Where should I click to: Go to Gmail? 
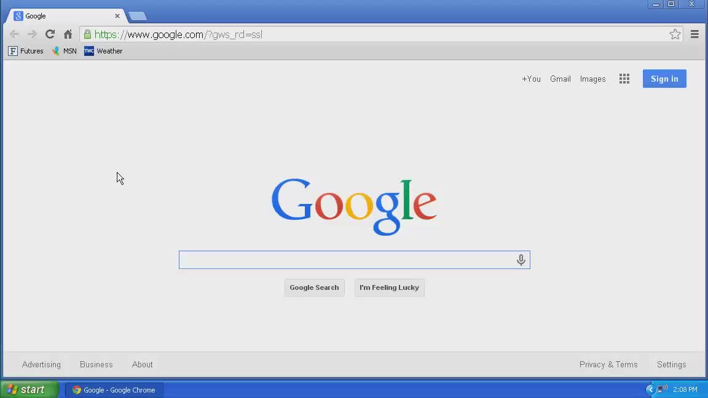tap(560, 79)
